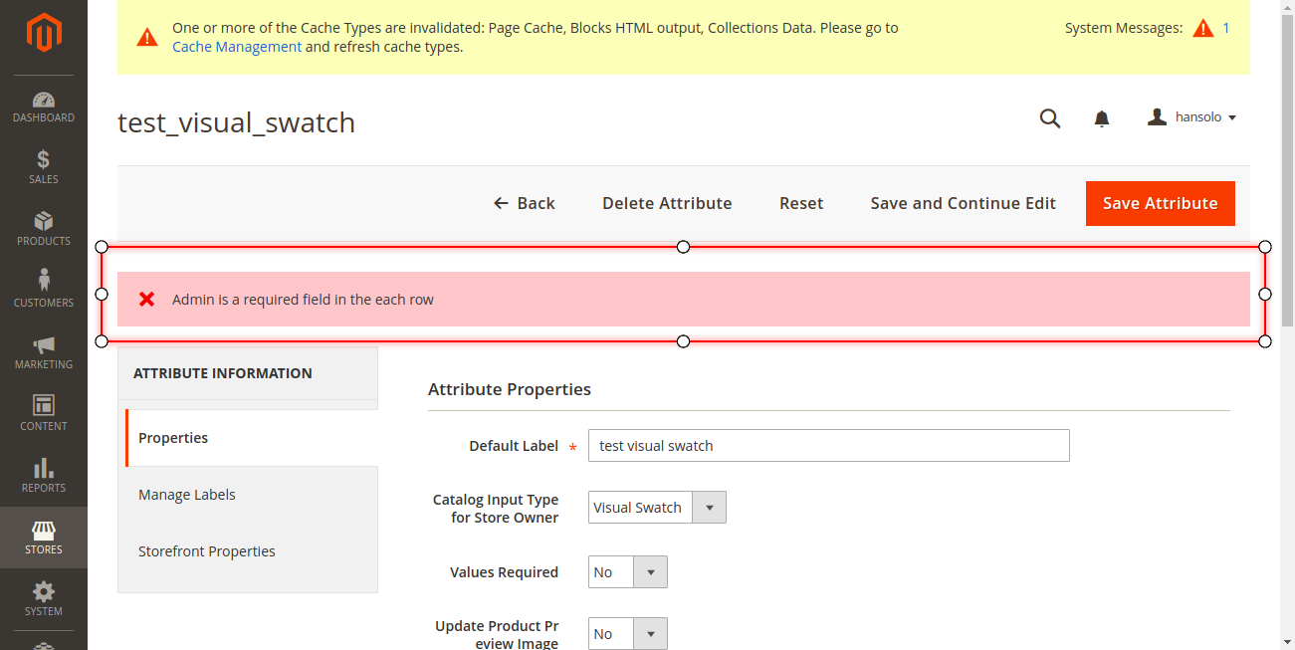The image size is (1295, 650).
Task: Open the Dashboard from the sidebar
Action: (x=43, y=105)
